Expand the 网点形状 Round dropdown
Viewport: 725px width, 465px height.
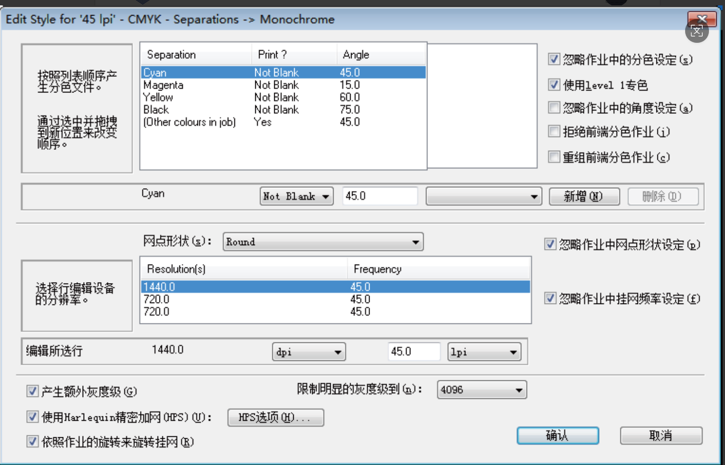tap(323, 242)
